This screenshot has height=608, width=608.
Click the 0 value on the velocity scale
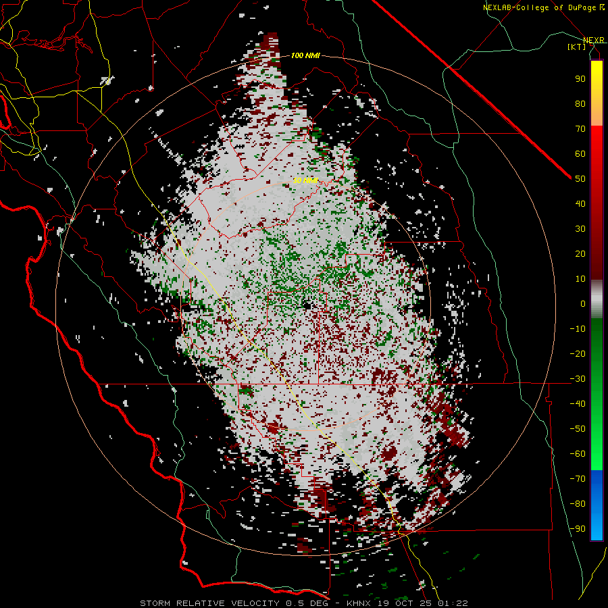pyautogui.click(x=583, y=303)
